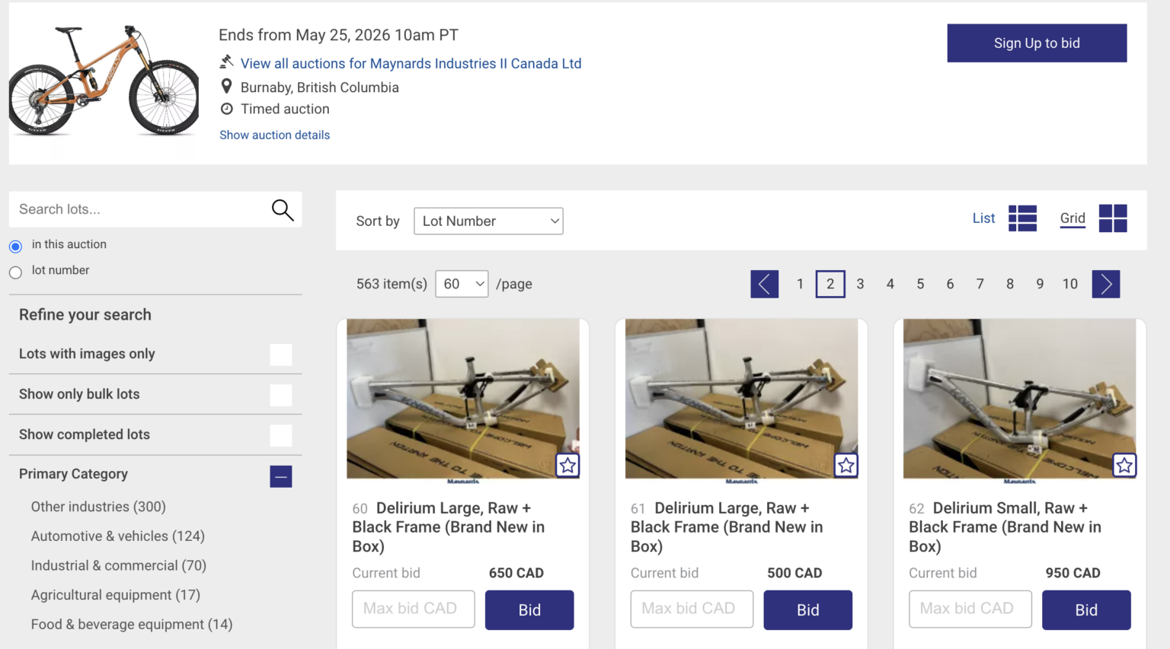The height and width of the screenshot is (649, 1170).
Task: Go to previous page arrow
Action: 764,284
